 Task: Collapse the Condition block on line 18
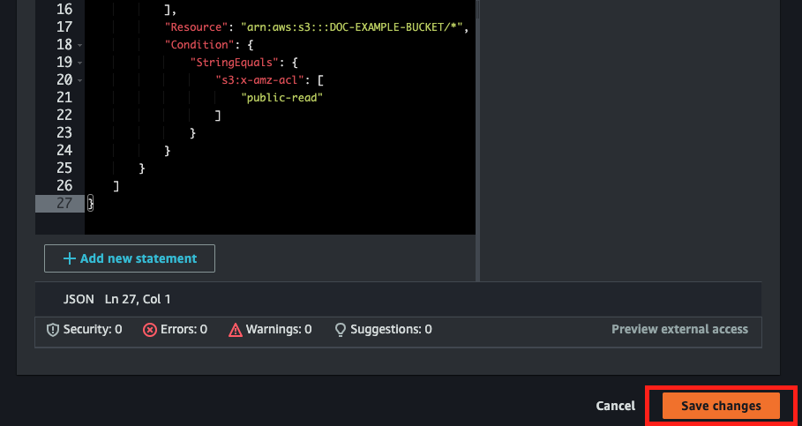coord(80,45)
